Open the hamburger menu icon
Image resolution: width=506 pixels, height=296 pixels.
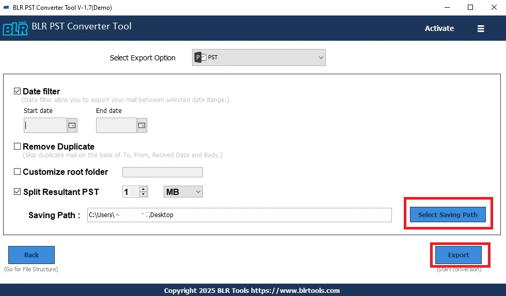click(x=481, y=29)
